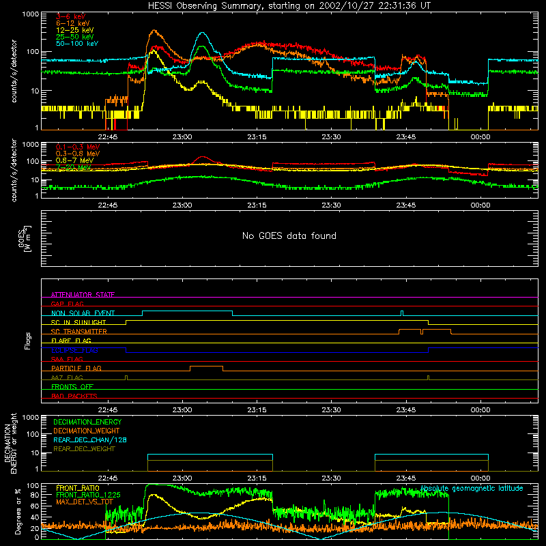Click the 'SAA_FLAG' flag label
546x546 pixels.
click(67, 359)
